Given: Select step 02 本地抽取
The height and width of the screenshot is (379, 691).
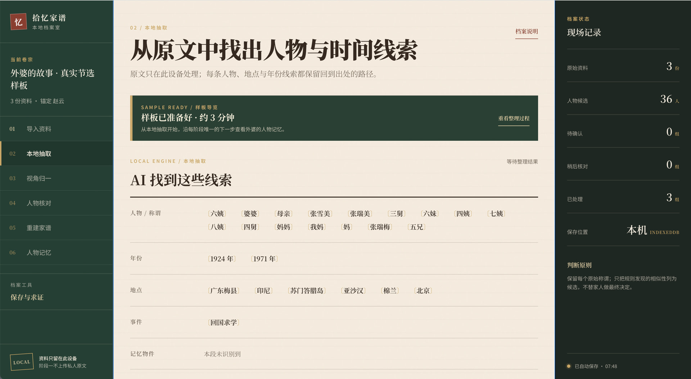Looking at the screenshot, I should tap(57, 153).
